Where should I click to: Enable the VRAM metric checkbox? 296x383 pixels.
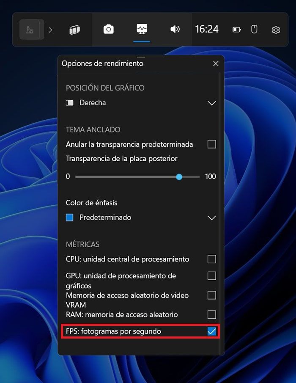[211, 295]
